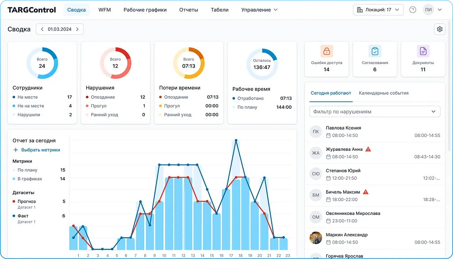The image size is (453, 259).
Task: Open the ПИ user profile avatar
Action: pos(428,10)
